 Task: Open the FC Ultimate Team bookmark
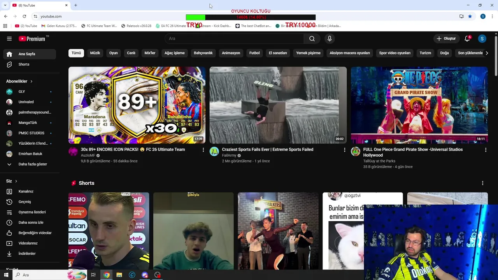point(99,26)
